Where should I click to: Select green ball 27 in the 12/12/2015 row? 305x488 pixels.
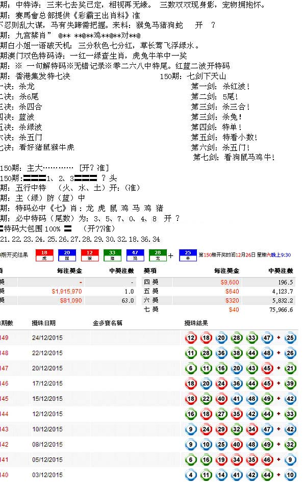pos(221,414)
